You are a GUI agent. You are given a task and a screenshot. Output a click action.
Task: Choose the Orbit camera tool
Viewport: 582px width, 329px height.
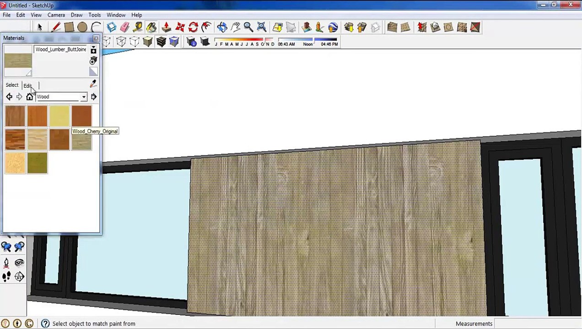pyautogui.click(x=222, y=27)
